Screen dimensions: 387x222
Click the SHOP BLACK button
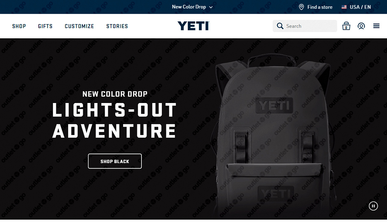[115, 161]
